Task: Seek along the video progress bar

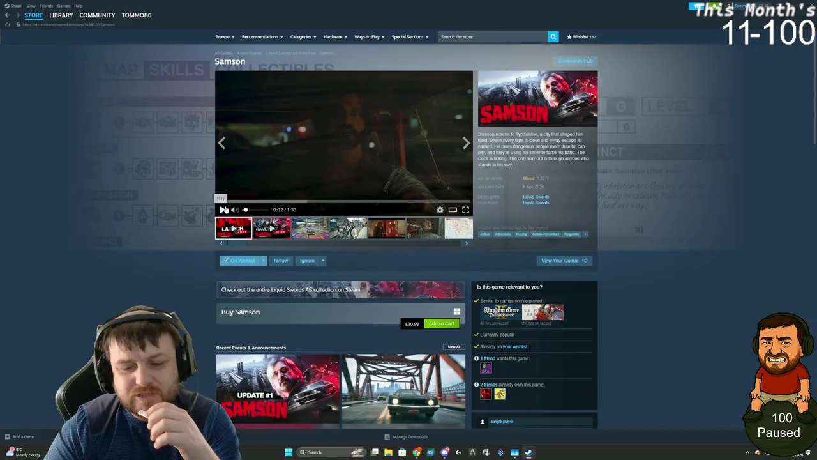Action: point(344,201)
